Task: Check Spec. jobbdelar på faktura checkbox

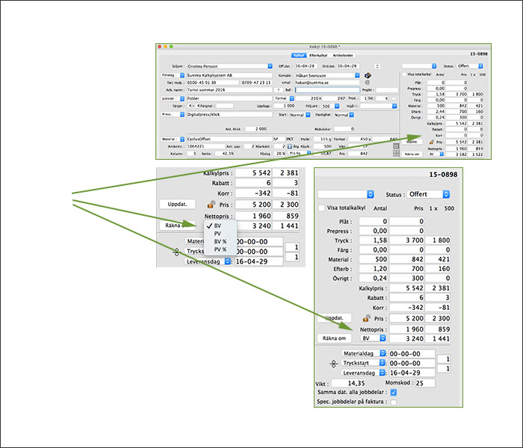Action: [x=394, y=402]
